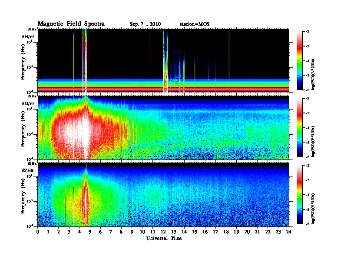Click hour tick label '6' on time axis
The width and height of the screenshot is (344, 266).
pos(100,232)
